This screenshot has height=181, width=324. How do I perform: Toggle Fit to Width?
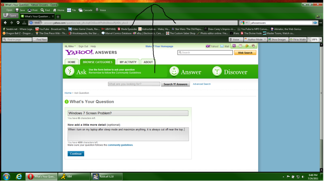pyautogui.click(x=298, y=39)
